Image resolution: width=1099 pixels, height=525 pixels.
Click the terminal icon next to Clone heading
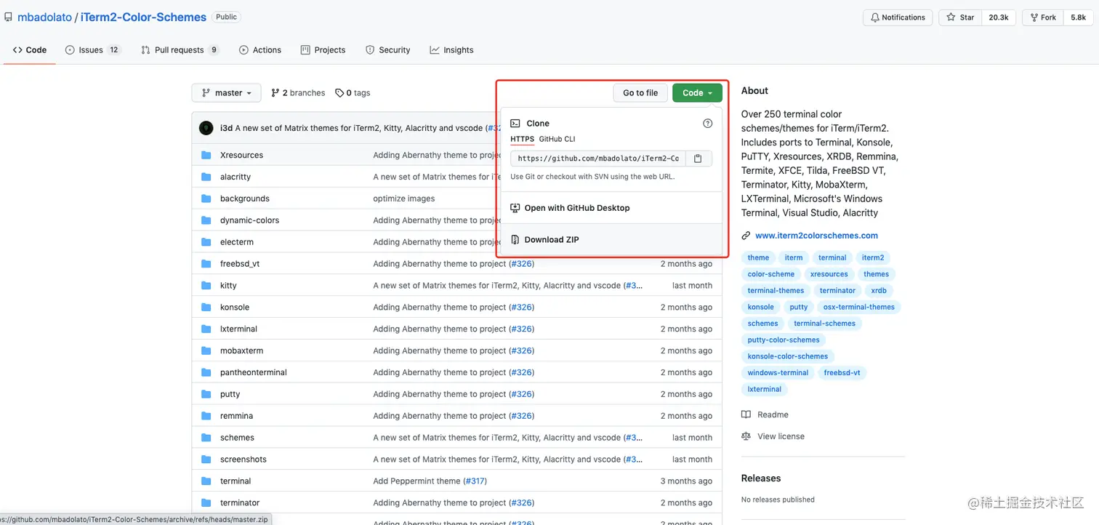click(x=515, y=124)
